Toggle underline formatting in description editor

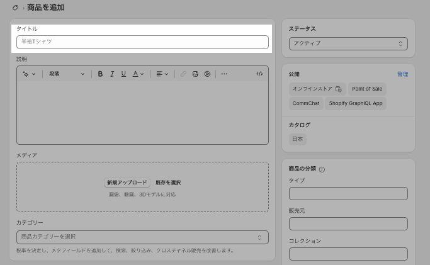click(123, 74)
